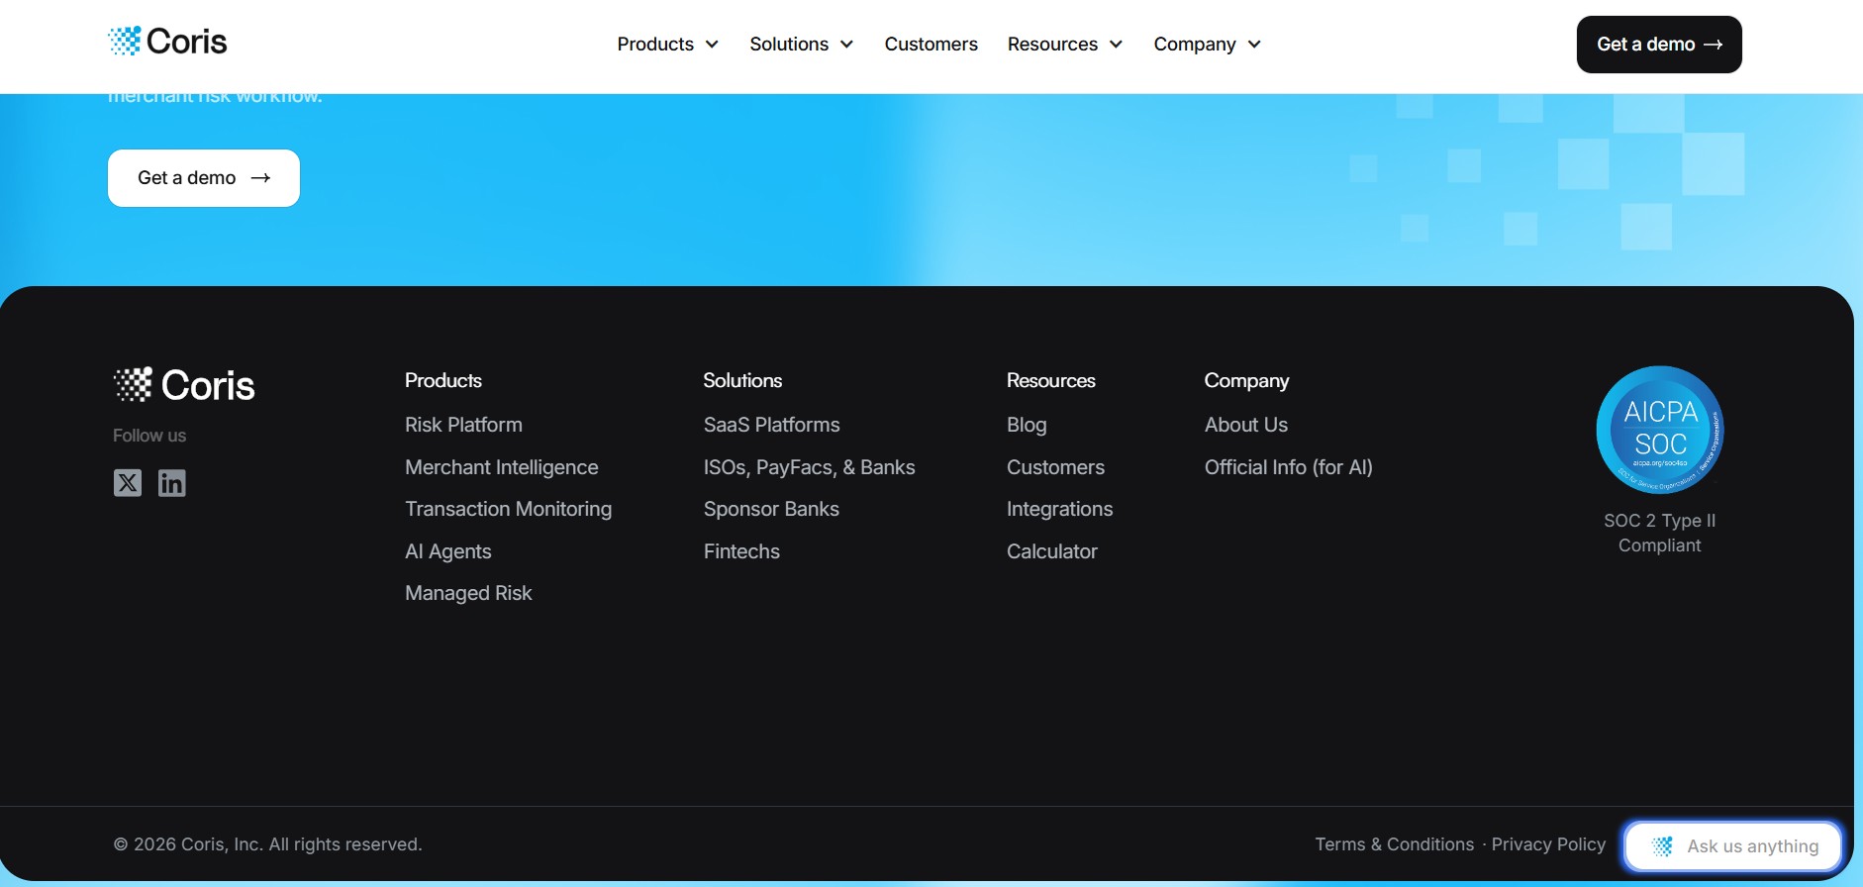1863x887 pixels.
Task: Click the AICPA SOC badge
Action: tap(1660, 430)
